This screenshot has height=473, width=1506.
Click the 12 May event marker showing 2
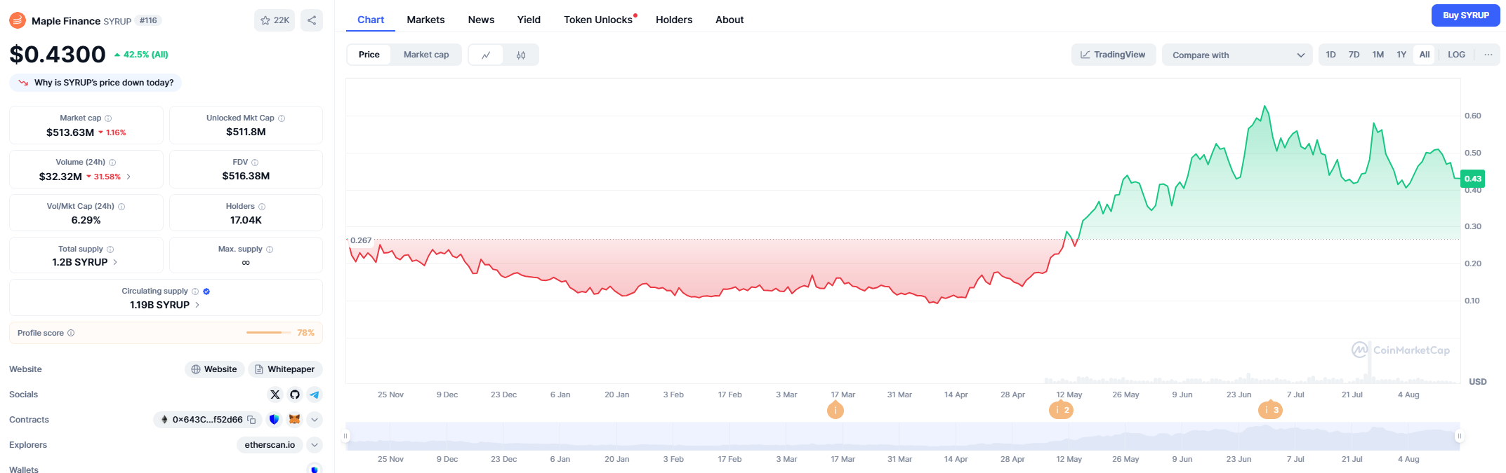(x=1061, y=410)
